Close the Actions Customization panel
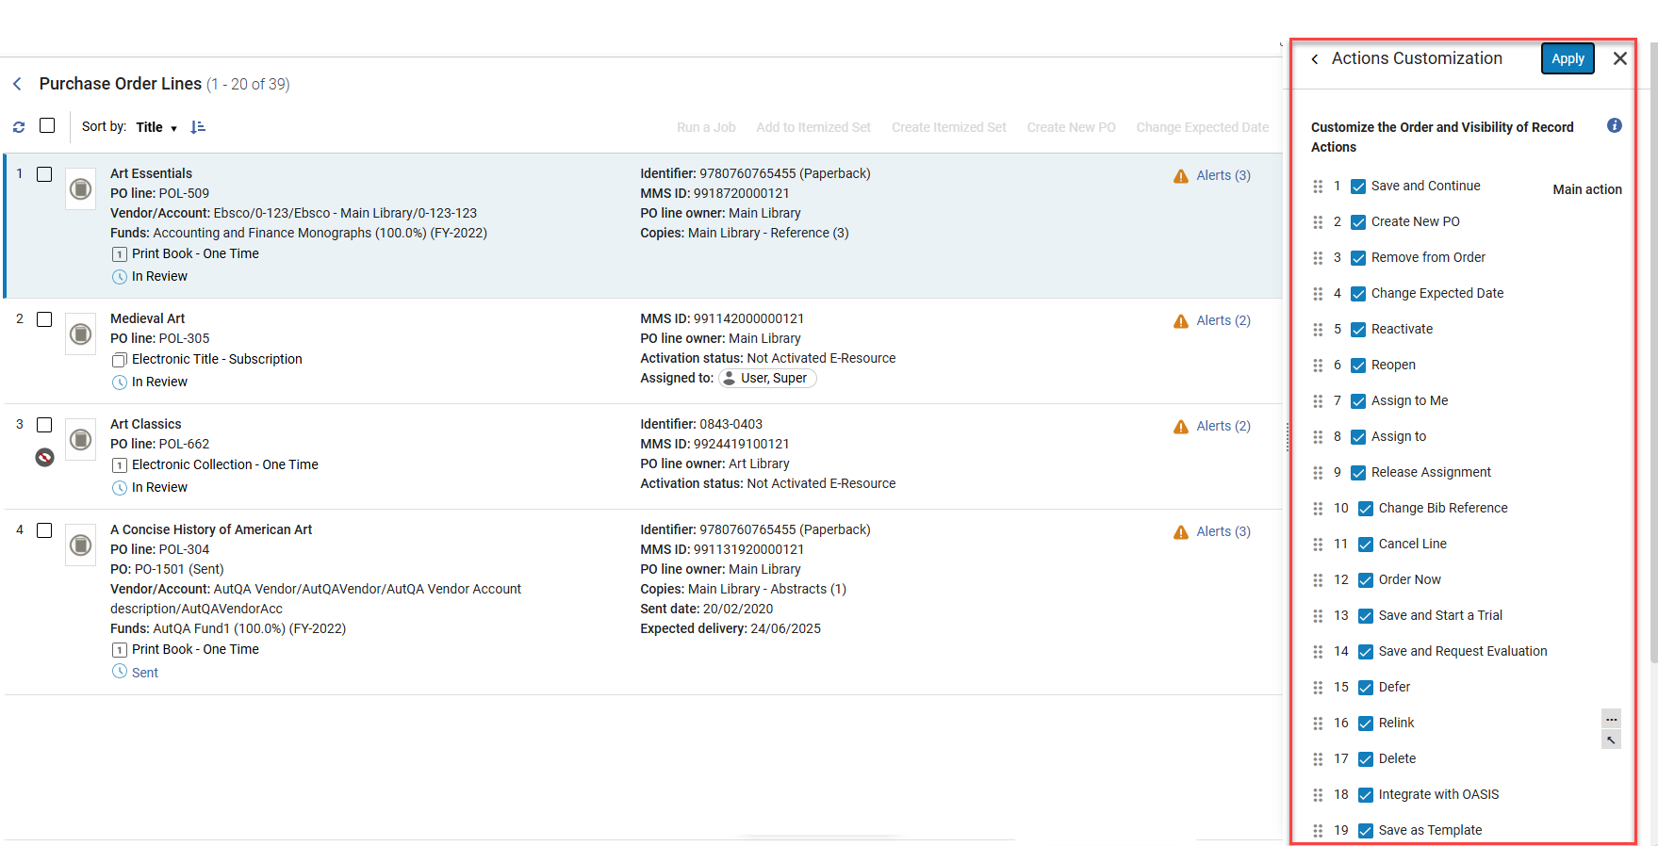1658x846 pixels. (x=1620, y=58)
